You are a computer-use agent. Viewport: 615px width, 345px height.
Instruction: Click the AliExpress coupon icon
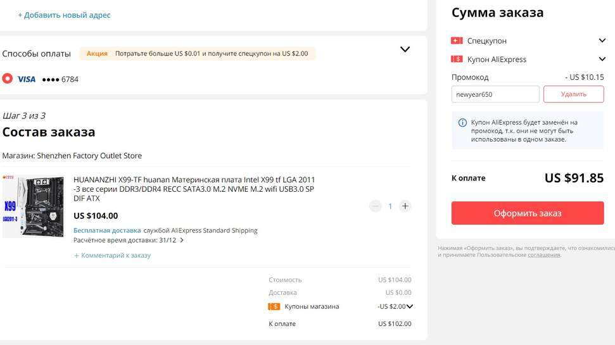click(x=457, y=59)
